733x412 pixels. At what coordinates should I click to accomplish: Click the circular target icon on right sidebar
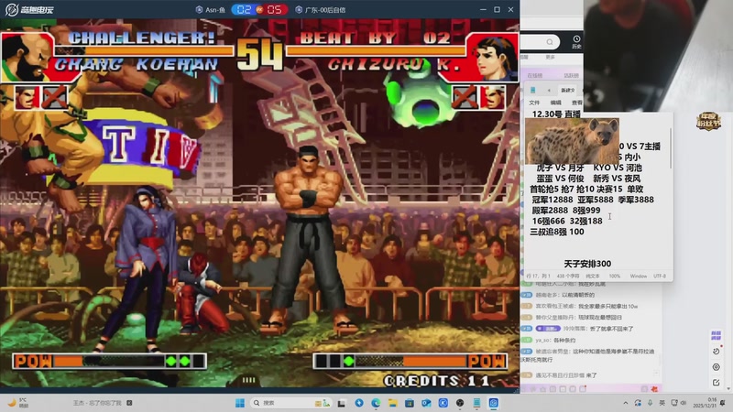tap(717, 367)
